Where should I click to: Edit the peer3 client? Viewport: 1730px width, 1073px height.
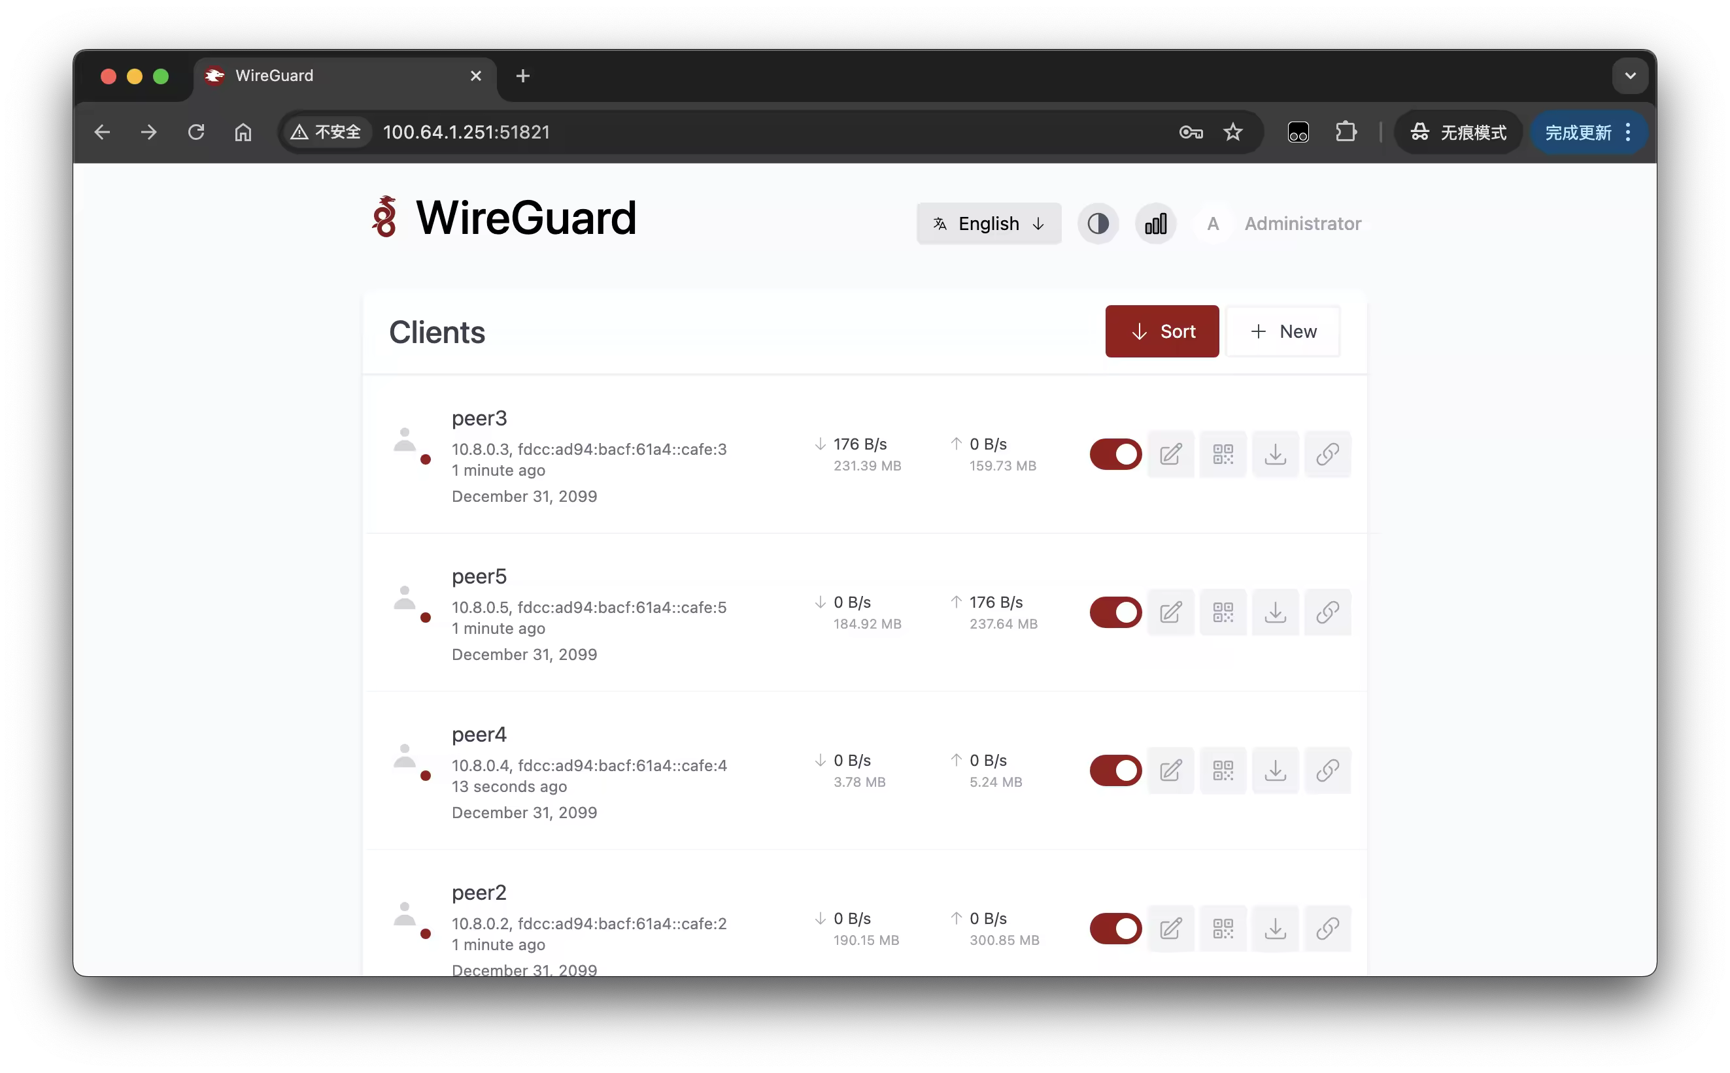coord(1170,454)
